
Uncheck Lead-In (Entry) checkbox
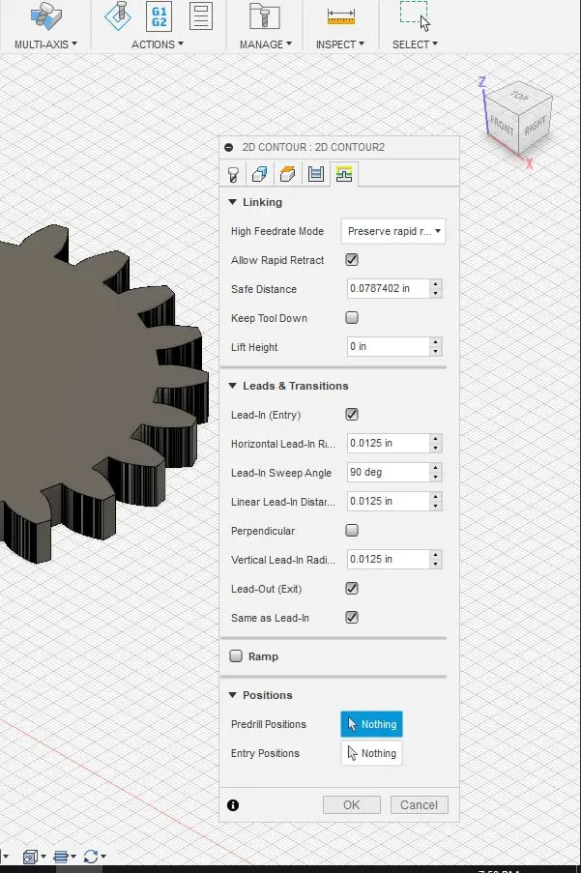click(352, 415)
